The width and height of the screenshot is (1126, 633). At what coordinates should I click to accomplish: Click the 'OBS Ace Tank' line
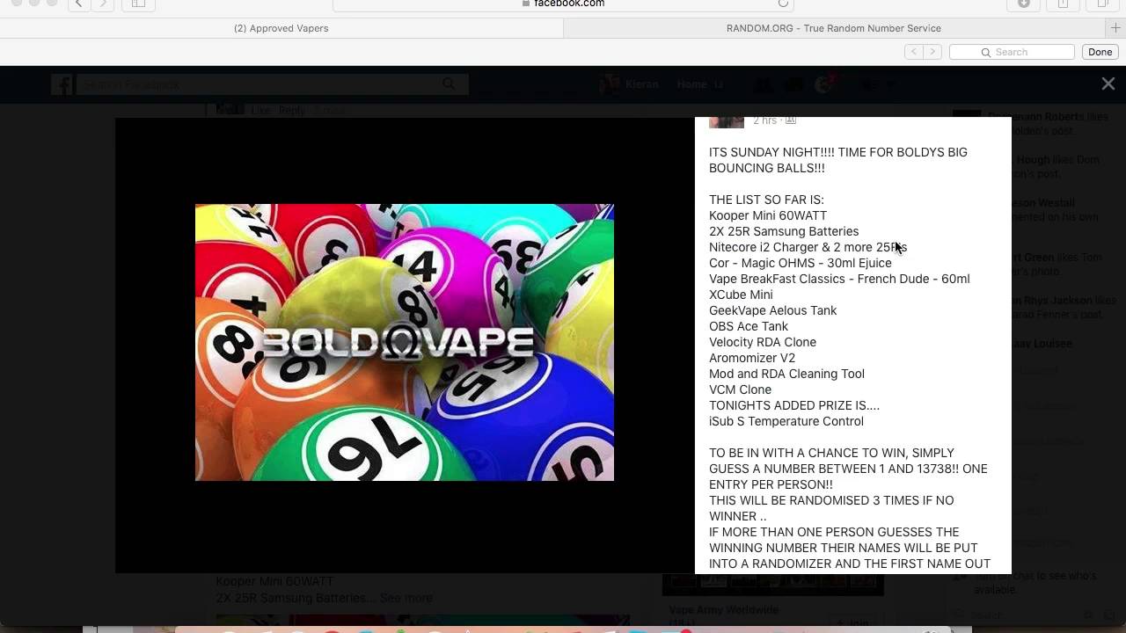tap(749, 326)
